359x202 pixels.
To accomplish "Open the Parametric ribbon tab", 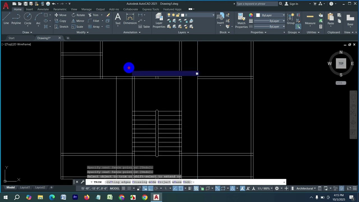I will point(60,9).
